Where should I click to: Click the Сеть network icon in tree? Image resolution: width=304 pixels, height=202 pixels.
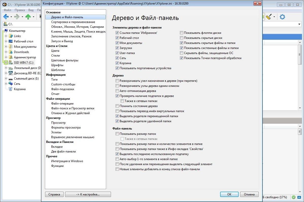(11, 84)
